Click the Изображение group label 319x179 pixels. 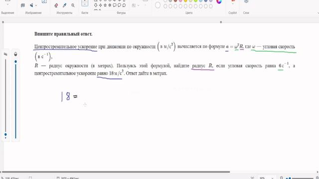(x=33, y=13)
